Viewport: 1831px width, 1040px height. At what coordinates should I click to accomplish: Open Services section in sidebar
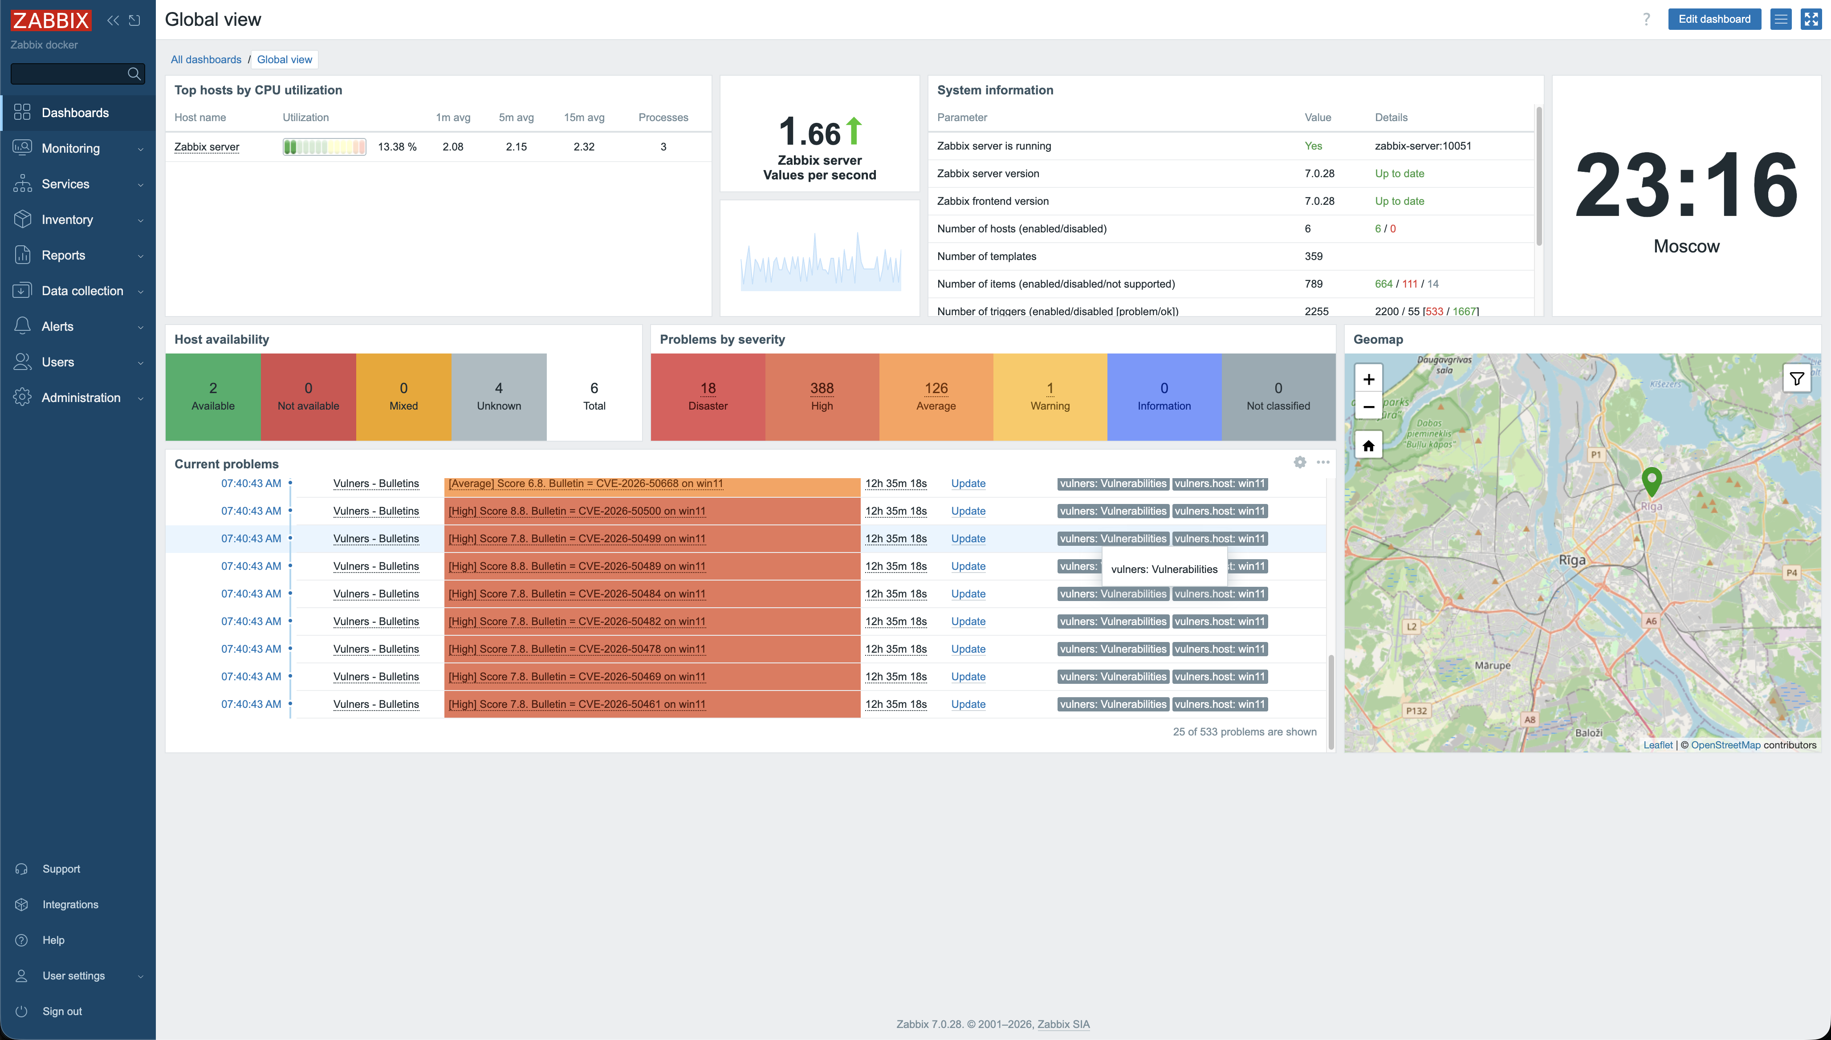(x=78, y=184)
